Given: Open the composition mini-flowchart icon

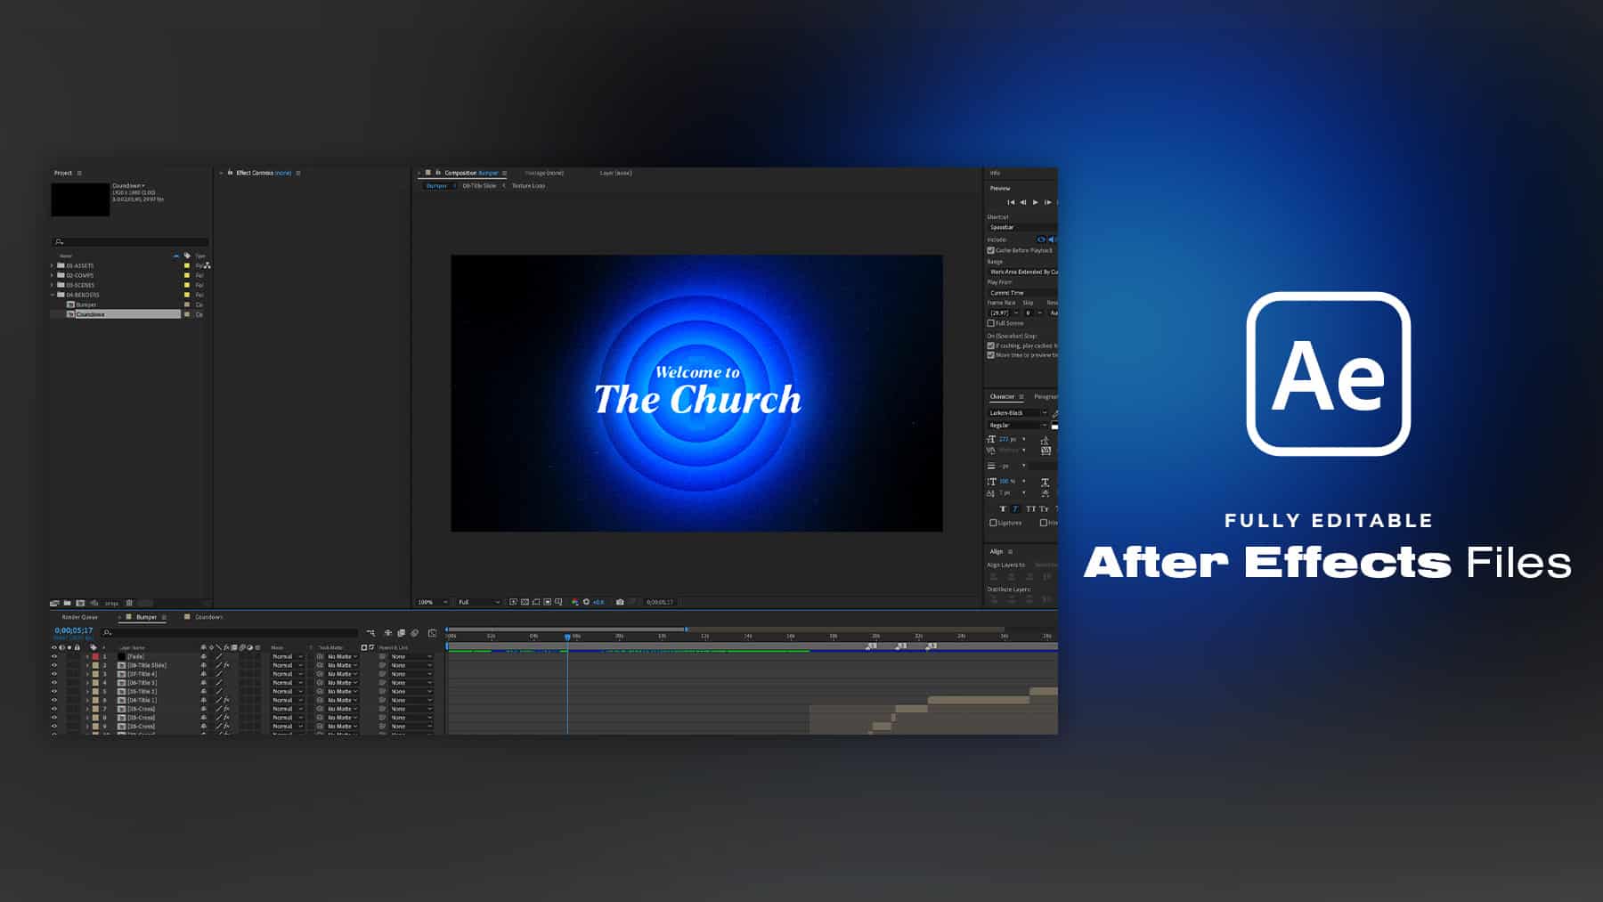Looking at the screenshot, I should pos(370,633).
